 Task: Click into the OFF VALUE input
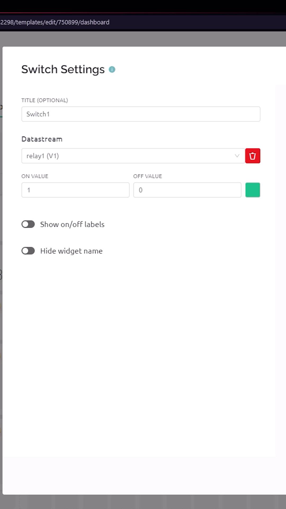pos(187,190)
